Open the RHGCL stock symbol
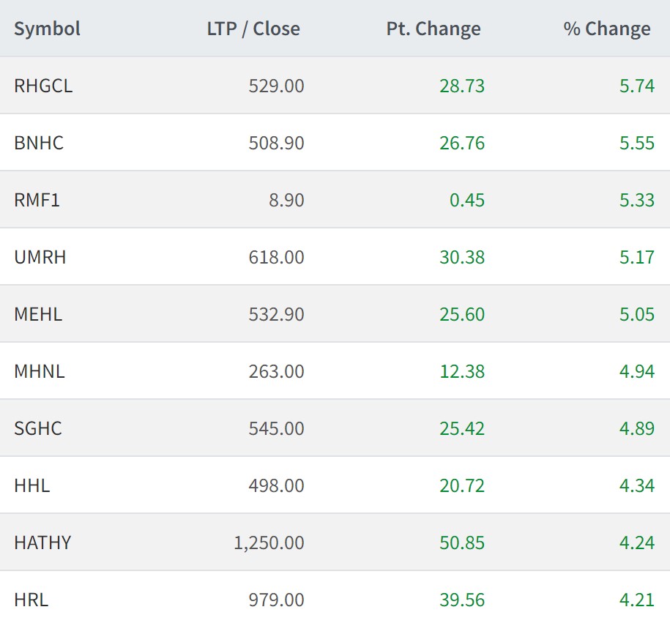 [43, 86]
